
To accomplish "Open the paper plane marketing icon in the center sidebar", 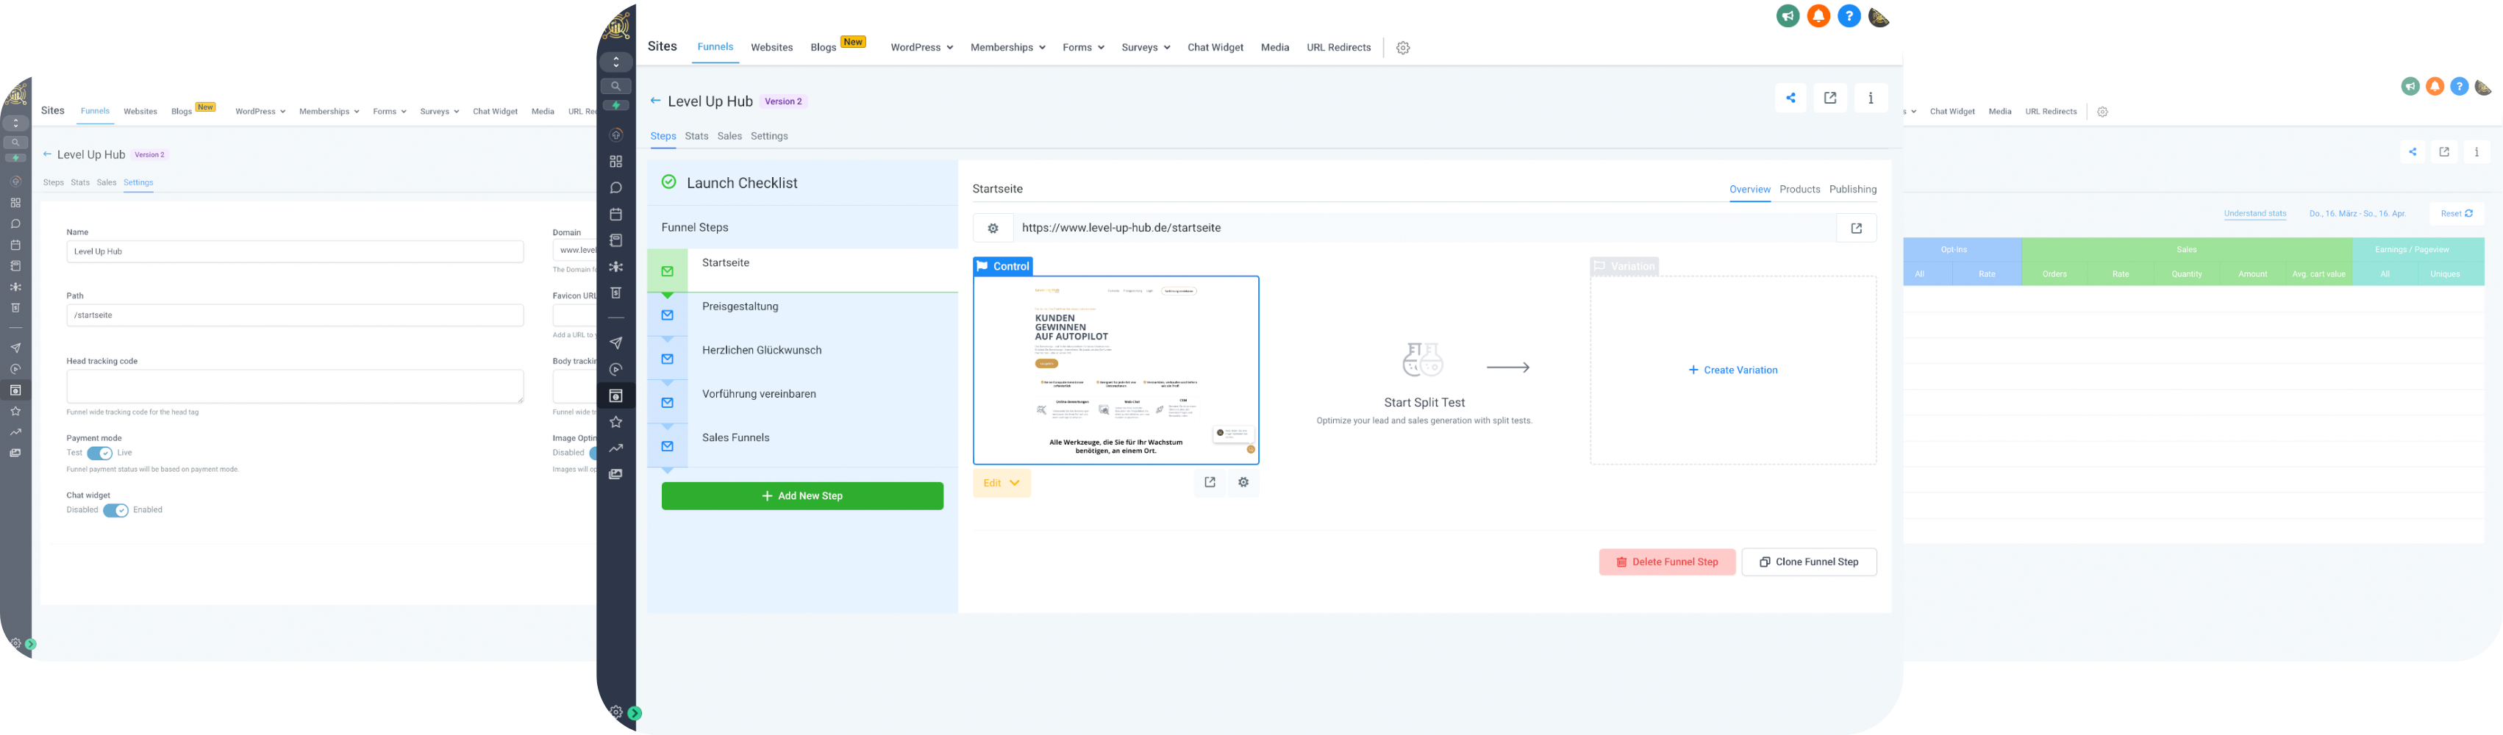I will click(x=616, y=343).
